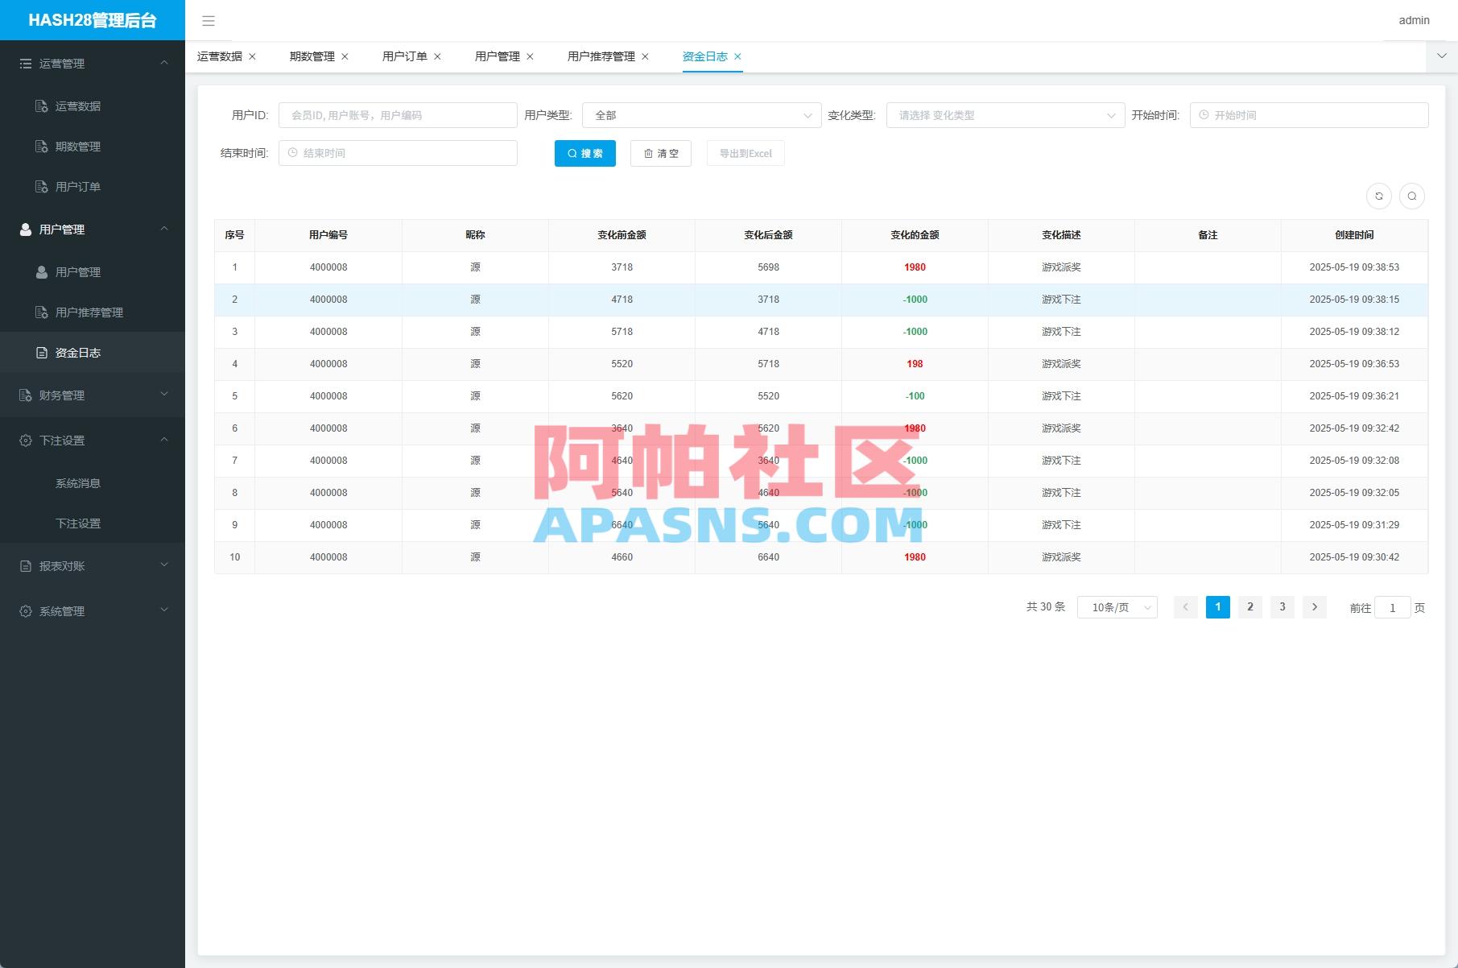Open 期数管理 via its sidebar icon
Viewport: 1458px width, 968px height.
[x=40, y=146]
